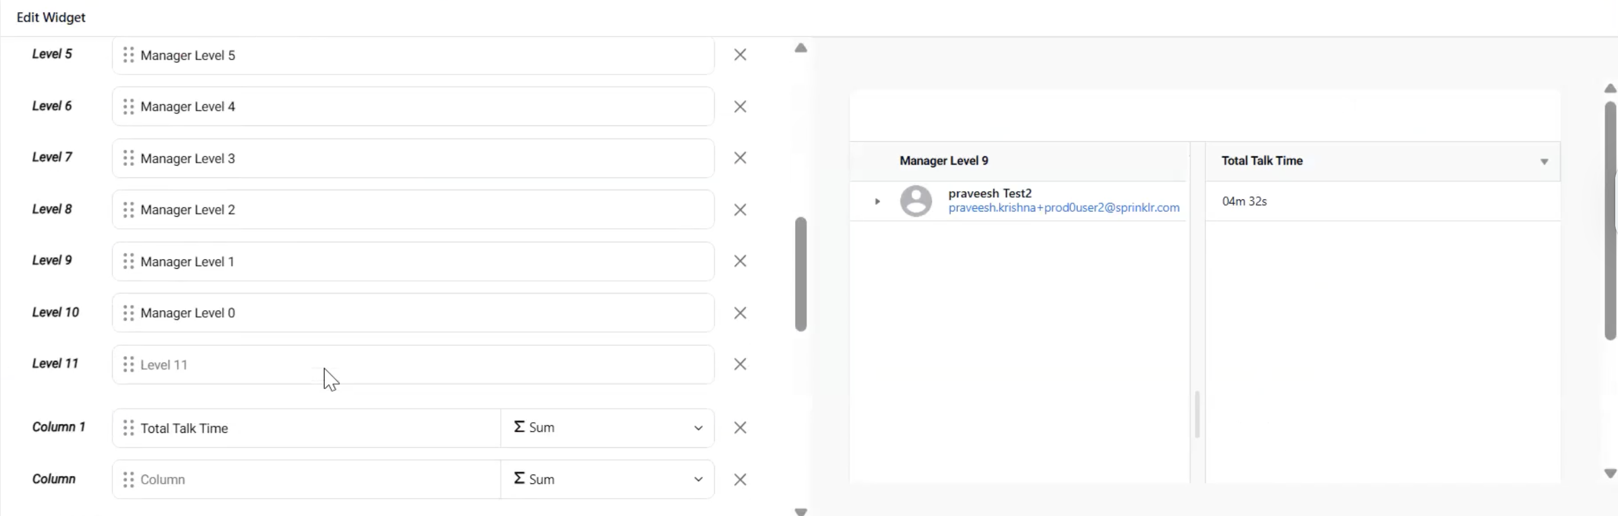Image resolution: width=1618 pixels, height=516 pixels.
Task: Click the Level 10 label
Action: (55, 312)
